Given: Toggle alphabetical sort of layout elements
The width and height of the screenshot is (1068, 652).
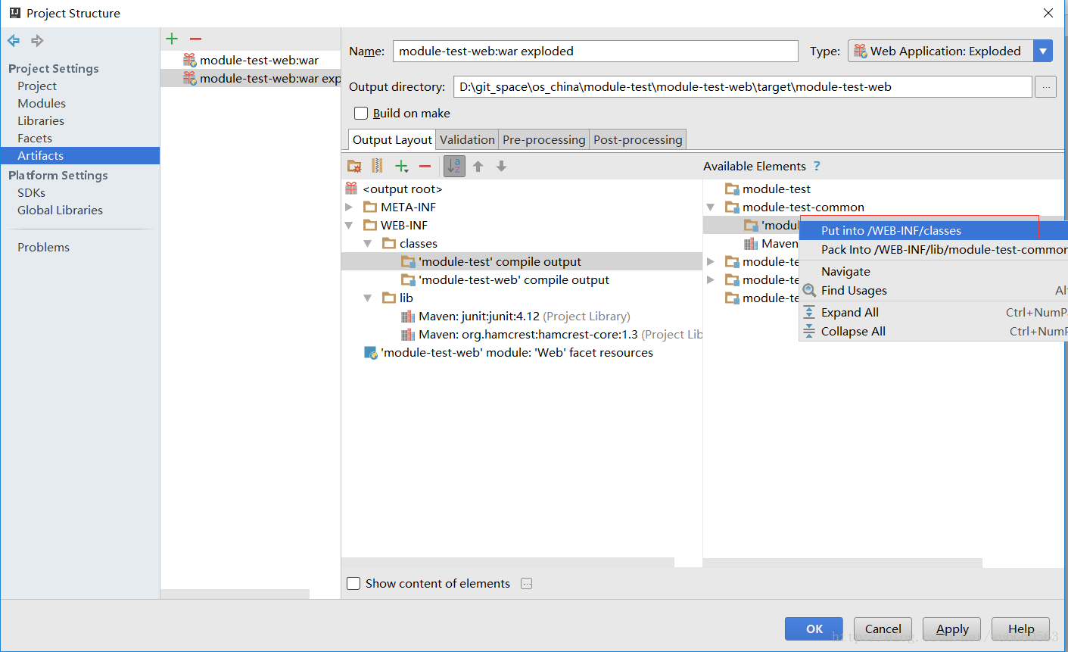Looking at the screenshot, I should (x=454, y=167).
